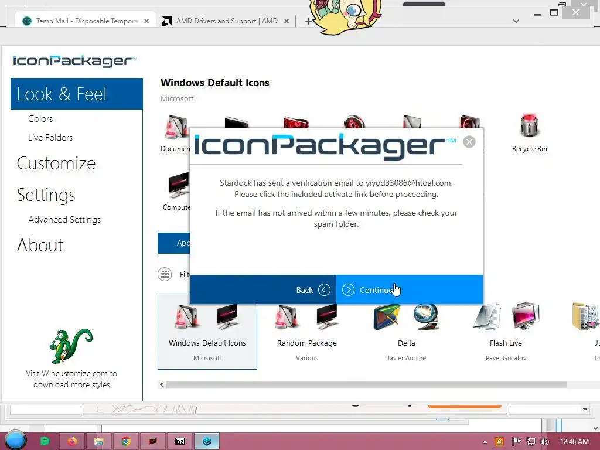Click the partially hidden Apply button

(x=173, y=243)
